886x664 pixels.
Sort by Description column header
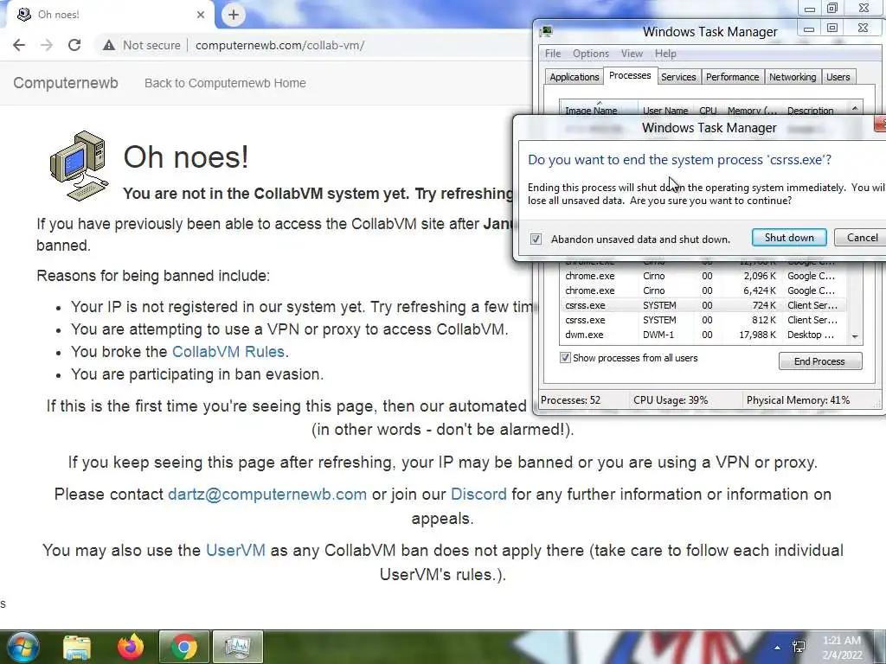pyautogui.click(x=815, y=110)
